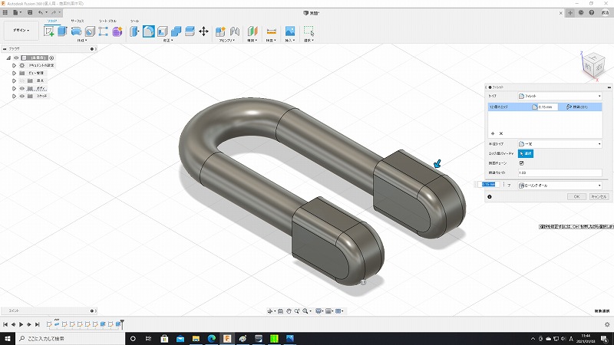614x345 pixels.
Task: Click the Move/Copy arrows icon
Action: point(203,31)
